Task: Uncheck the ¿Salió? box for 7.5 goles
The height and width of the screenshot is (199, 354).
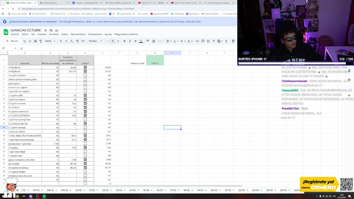Action: click(x=85, y=148)
